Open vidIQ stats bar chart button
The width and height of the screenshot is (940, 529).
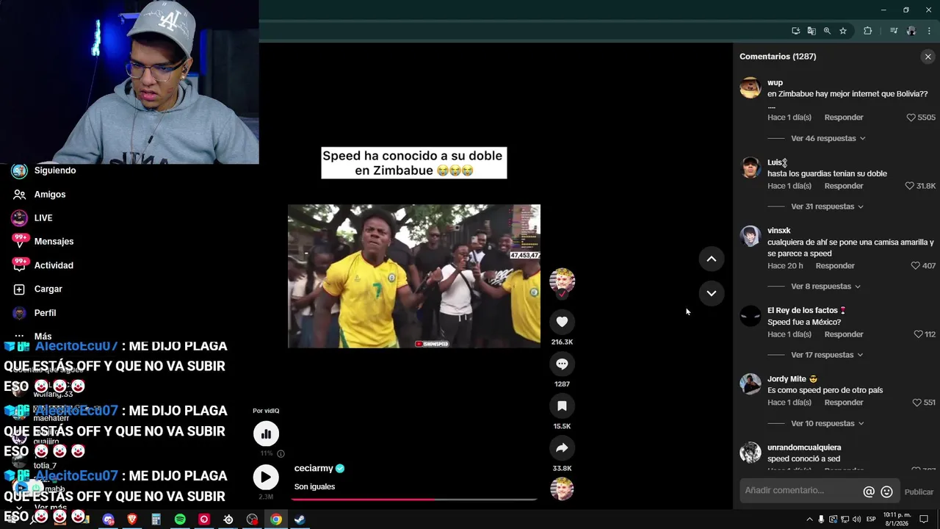coord(266,433)
